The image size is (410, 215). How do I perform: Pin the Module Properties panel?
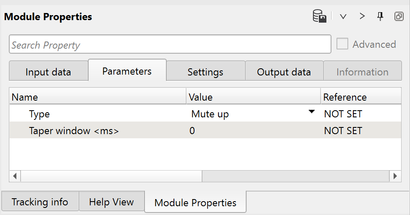click(380, 17)
